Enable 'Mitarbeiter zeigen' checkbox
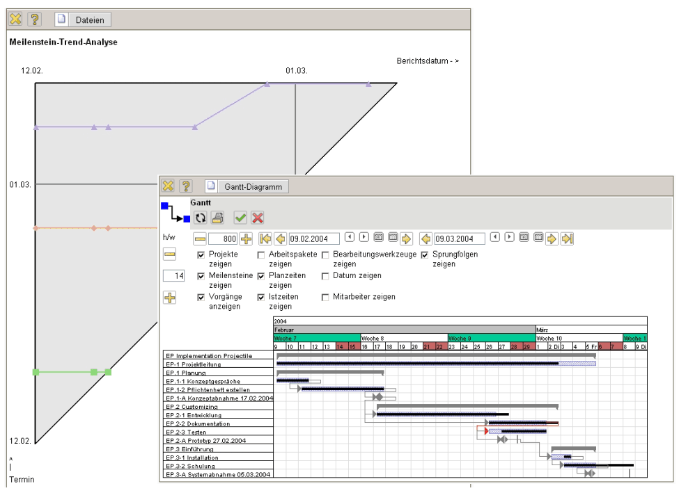The width and height of the screenshot is (679, 493). 325,297
